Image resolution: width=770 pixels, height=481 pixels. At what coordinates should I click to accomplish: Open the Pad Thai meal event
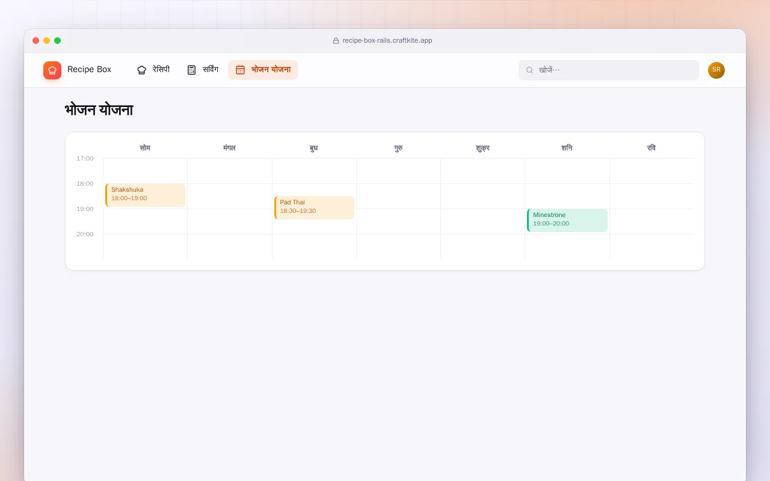[314, 207]
